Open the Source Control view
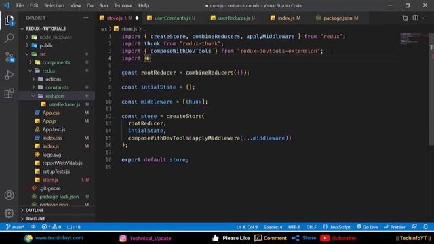The height and width of the screenshot is (244, 434). tap(9, 57)
